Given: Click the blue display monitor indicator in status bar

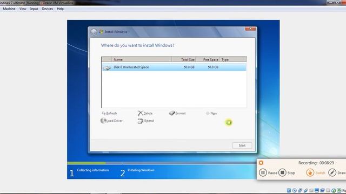Looking at the screenshot, I should (x=317, y=190).
